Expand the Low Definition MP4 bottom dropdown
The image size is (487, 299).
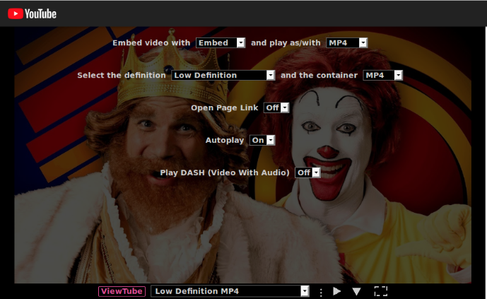click(x=230, y=291)
